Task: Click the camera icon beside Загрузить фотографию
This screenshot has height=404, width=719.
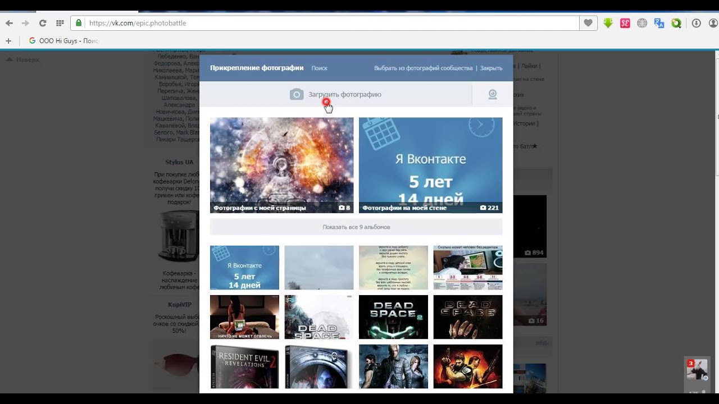Action: click(297, 94)
